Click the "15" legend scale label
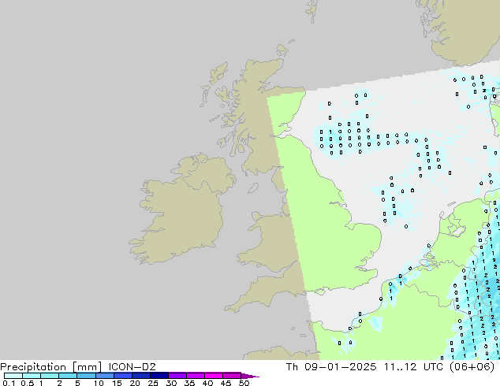This screenshot has height=386, width=500. tap(117, 383)
